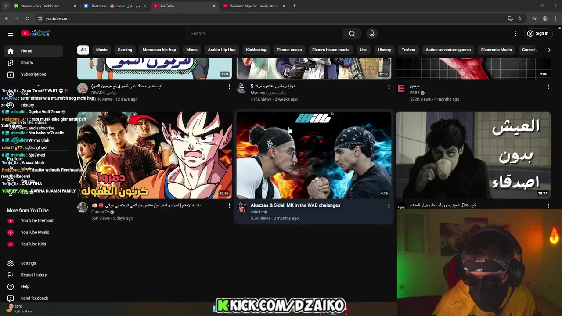The image size is (562, 316).
Task: Click EB85 channel avatar
Action: 401,89
